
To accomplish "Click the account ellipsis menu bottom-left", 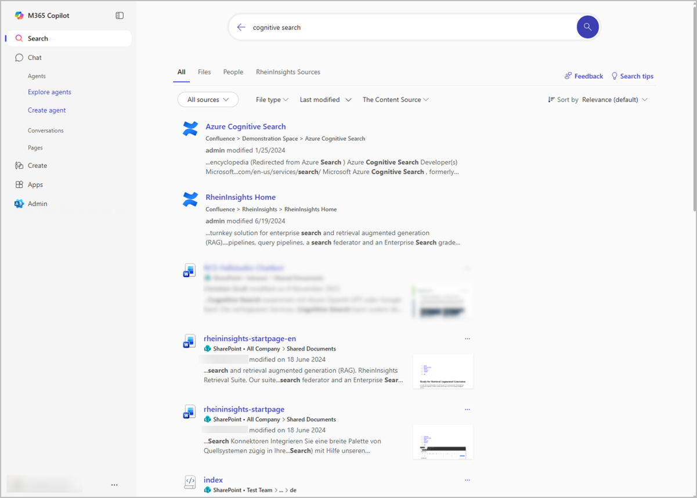I will click(114, 485).
